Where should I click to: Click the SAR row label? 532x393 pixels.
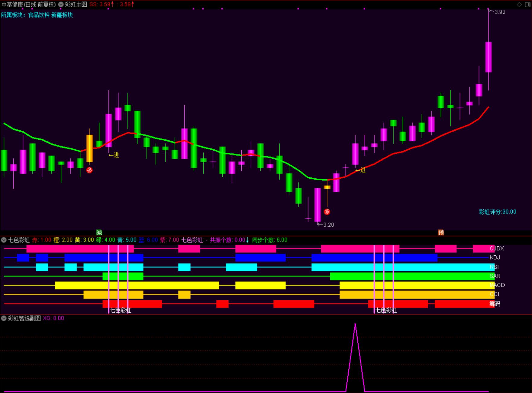[495, 276]
